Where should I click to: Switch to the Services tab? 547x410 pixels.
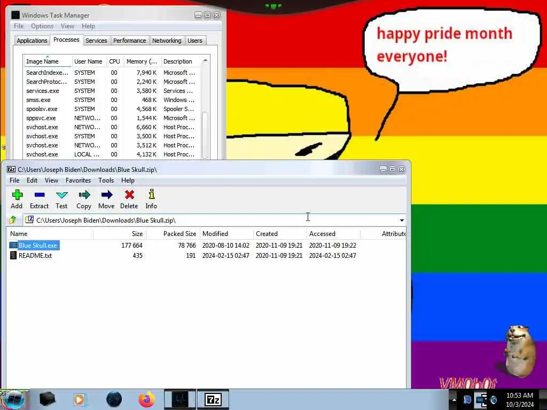pos(96,41)
